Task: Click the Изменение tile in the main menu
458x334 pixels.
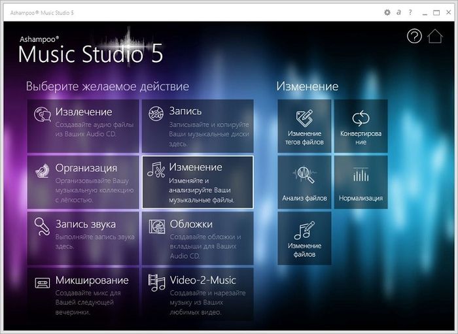Action: [197, 181]
